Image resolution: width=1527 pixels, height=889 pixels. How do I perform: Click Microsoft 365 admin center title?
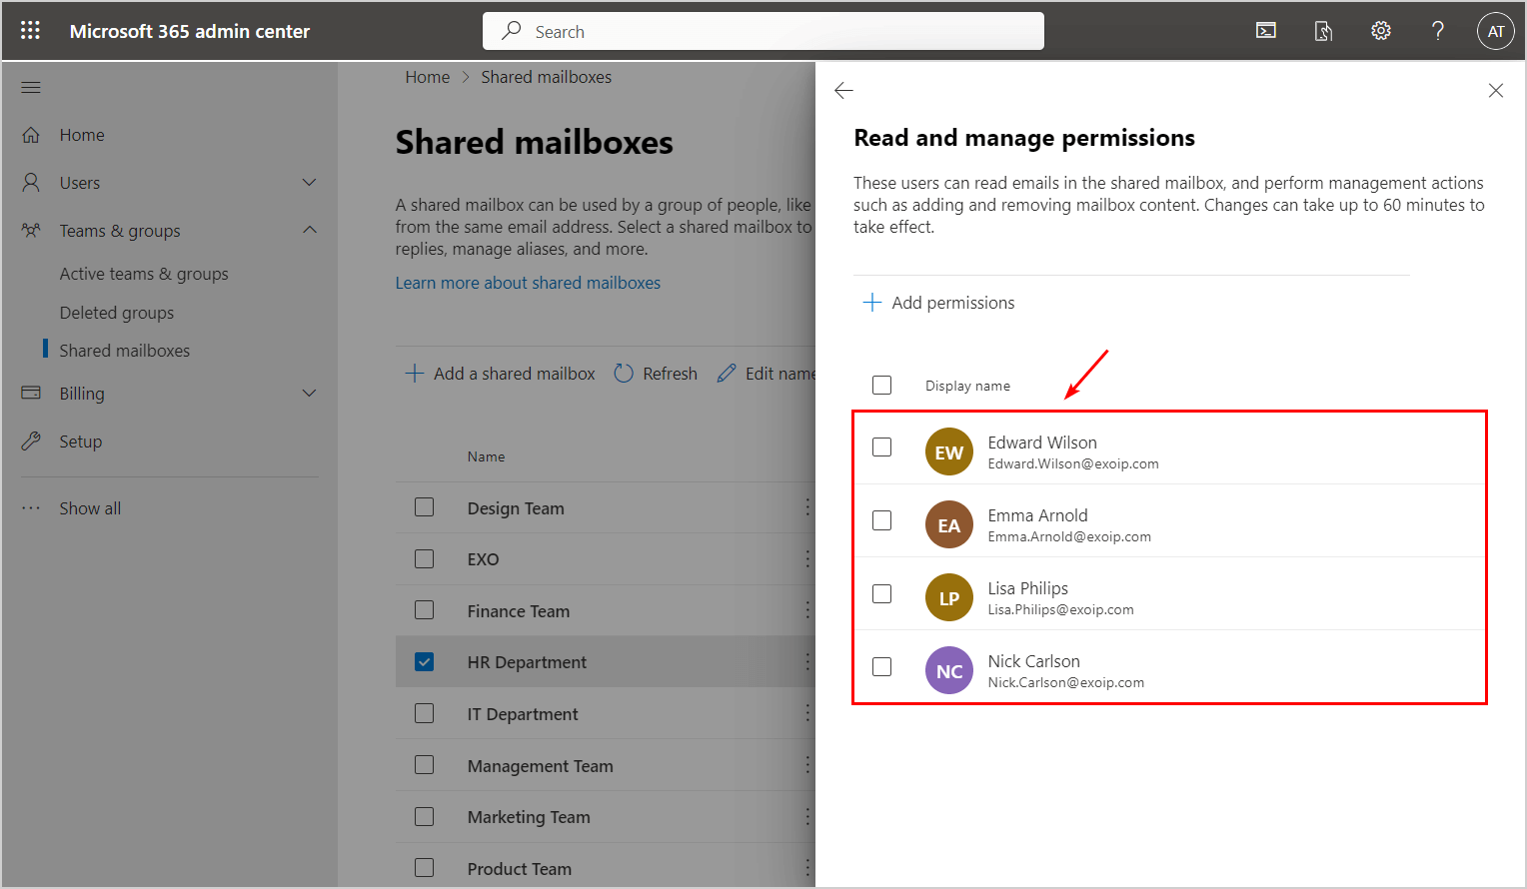(x=190, y=31)
